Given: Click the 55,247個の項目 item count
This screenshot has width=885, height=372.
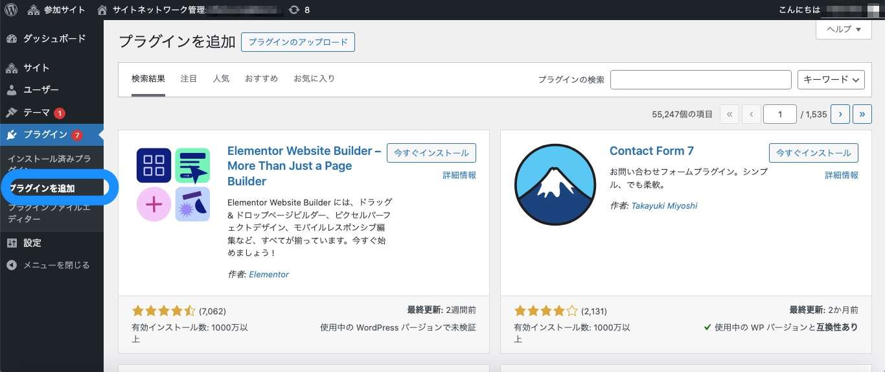Looking at the screenshot, I should pos(682,115).
